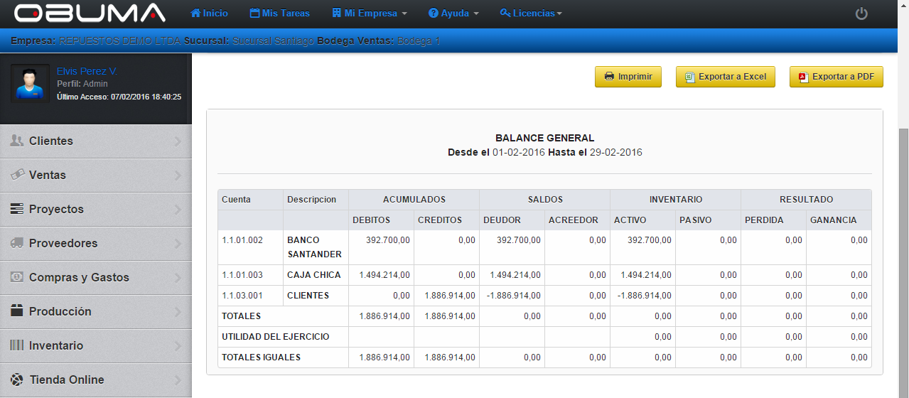Open Mis Tareas from top navigation
The height and width of the screenshot is (398, 909).
click(x=280, y=14)
